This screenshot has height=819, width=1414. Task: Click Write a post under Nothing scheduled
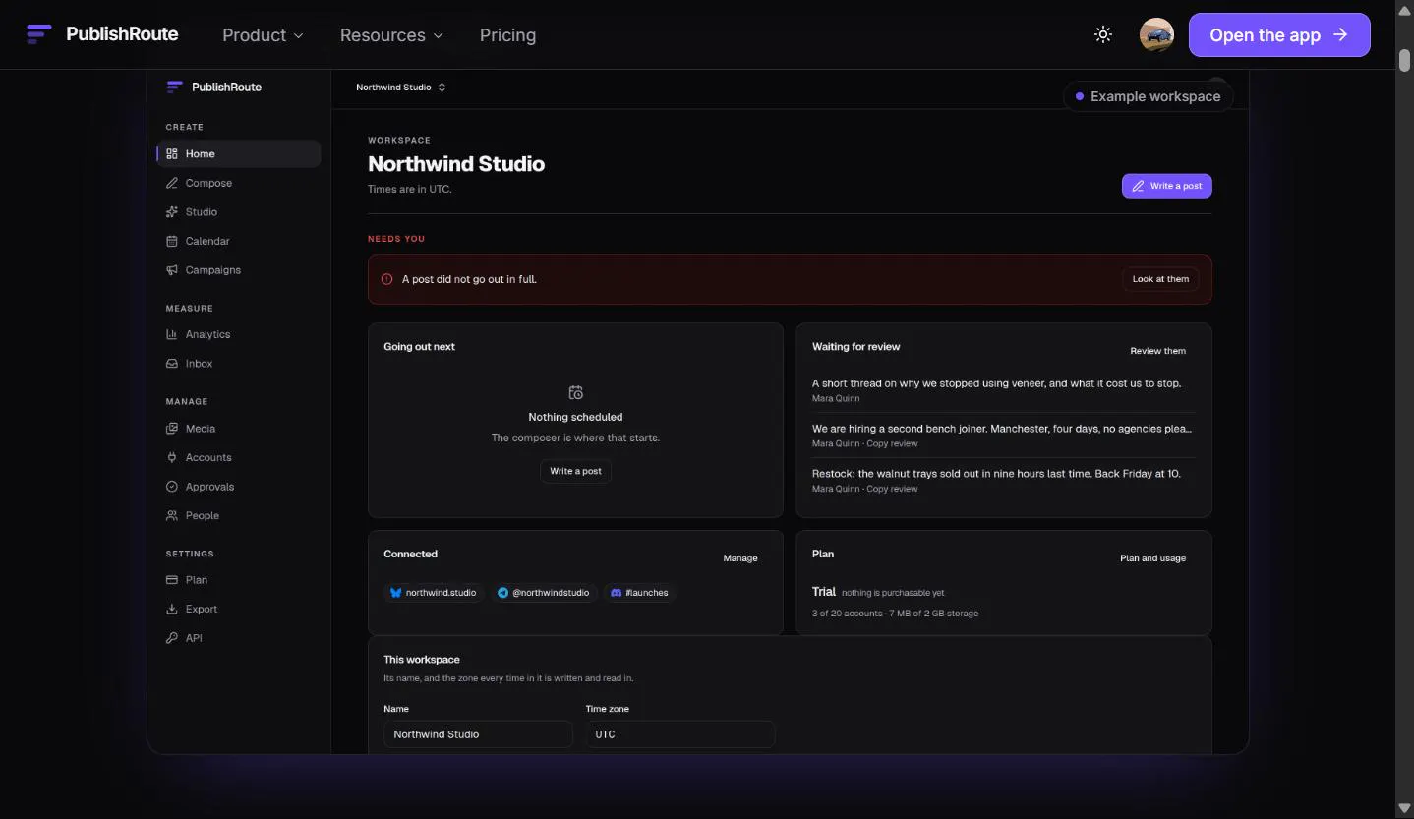[576, 471]
